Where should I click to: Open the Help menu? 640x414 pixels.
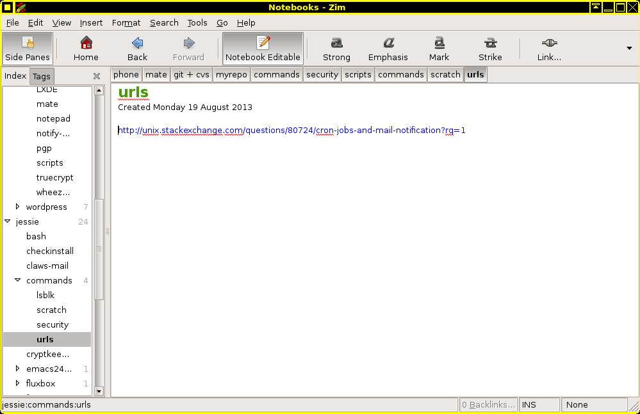[x=246, y=23]
